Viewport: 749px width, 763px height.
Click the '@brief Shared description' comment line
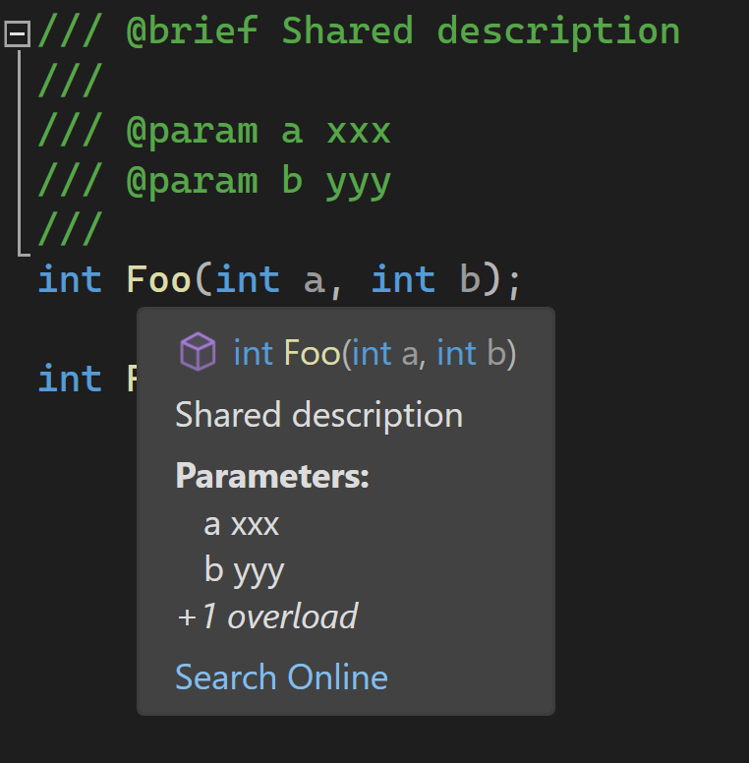[359, 30]
